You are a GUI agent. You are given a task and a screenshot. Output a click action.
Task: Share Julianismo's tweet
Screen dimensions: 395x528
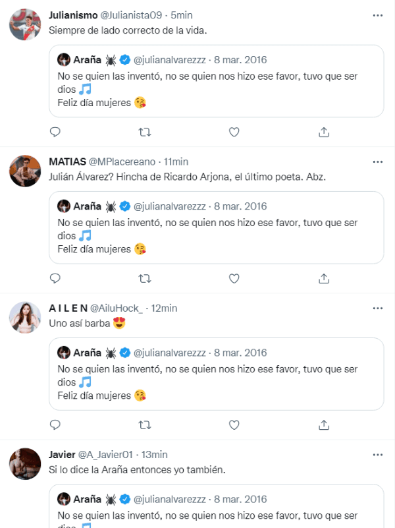[323, 132]
